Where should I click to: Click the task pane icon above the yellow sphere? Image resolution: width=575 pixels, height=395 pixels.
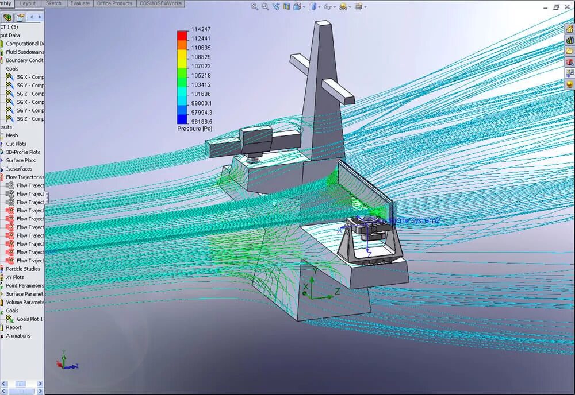coord(569,73)
